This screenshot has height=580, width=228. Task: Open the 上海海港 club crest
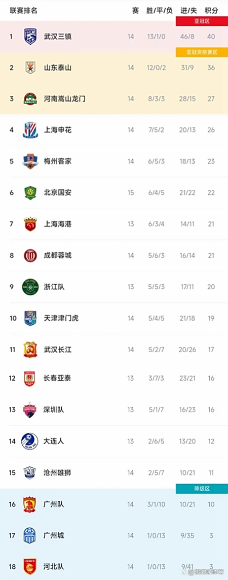(30, 224)
